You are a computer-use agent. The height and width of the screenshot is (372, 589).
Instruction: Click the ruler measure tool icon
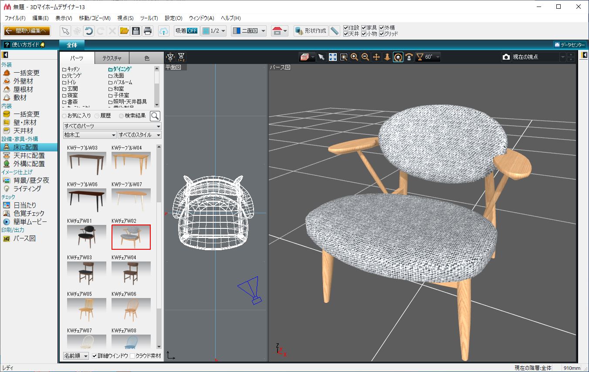pyautogui.click(x=335, y=31)
